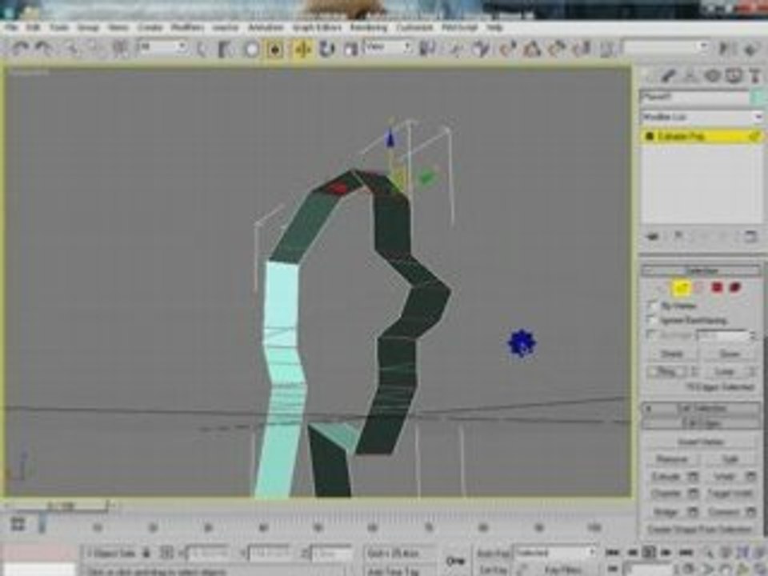
Task: Open the Rendering menu
Action: coord(368,27)
